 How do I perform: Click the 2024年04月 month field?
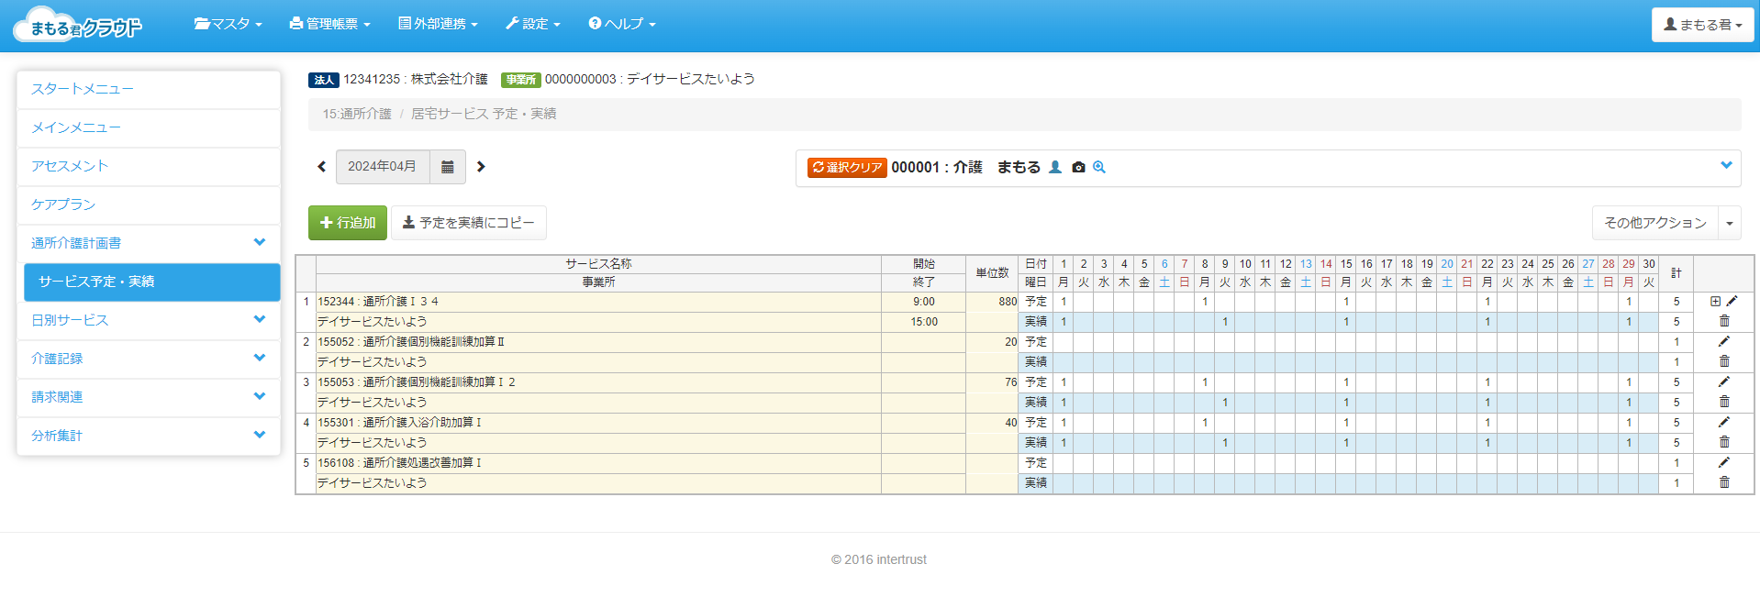[383, 167]
